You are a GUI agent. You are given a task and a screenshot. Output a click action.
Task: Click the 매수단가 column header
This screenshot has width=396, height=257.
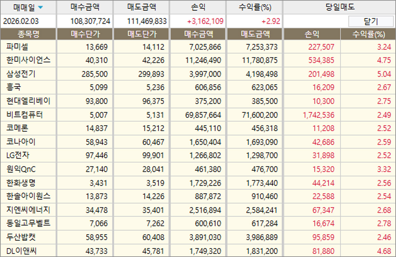pyautogui.click(x=85, y=34)
